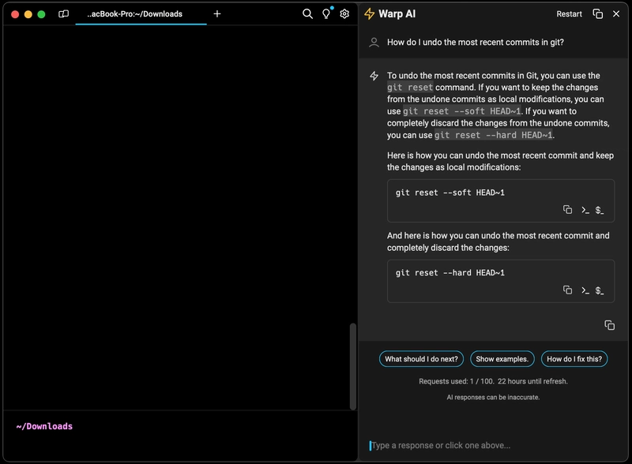Copy the git reset --soft HEAD~1 command
Viewport: 632px width, 464px height.
click(567, 210)
